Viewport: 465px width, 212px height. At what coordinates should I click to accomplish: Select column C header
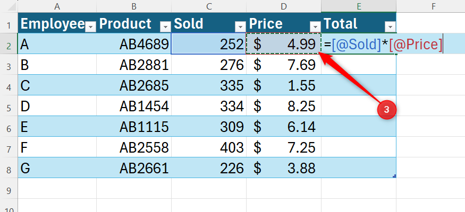(209, 6)
